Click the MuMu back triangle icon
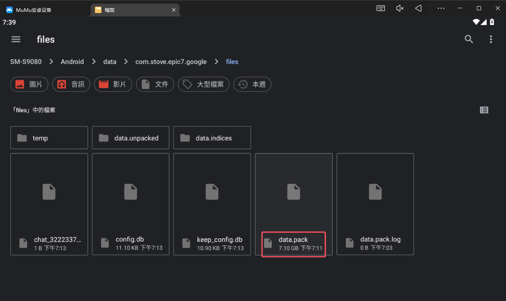506x301 pixels. (x=419, y=8)
